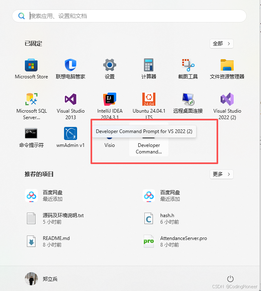261x291 pixels.
Task: Open user account 郑立兵 avatar
Action: 31,279
